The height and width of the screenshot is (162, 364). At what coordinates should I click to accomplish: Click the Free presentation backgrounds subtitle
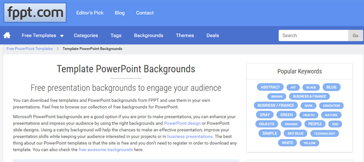126,88
